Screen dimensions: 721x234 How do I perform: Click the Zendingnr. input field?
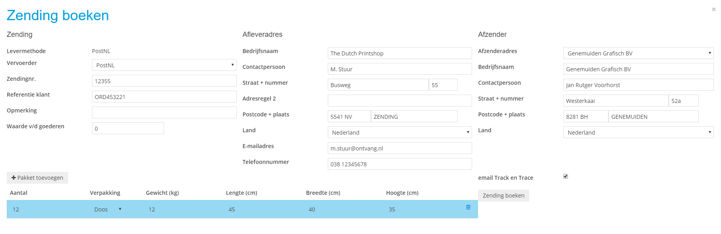click(164, 81)
